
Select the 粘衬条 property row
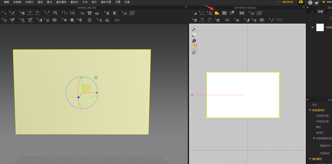tap(320, 133)
